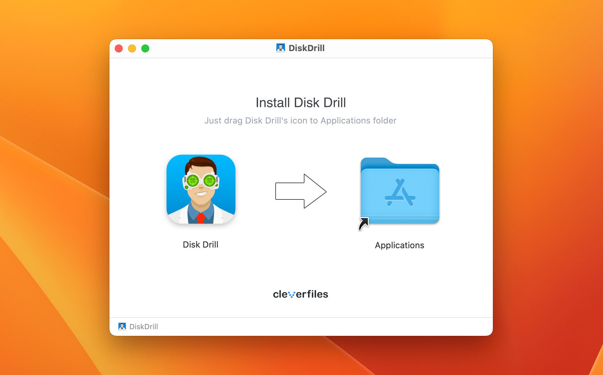Click the DiskDrill title bar proxy icon
The width and height of the screenshot is (603, 375).
click(x=281, y=48)
